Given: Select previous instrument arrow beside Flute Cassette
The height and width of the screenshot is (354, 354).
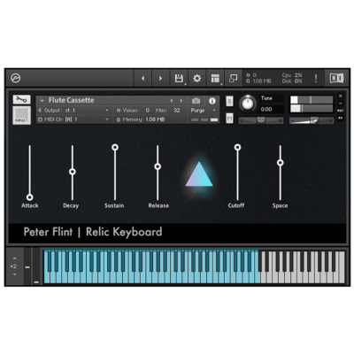Looking at the screenshot, I should click(172, 101).
